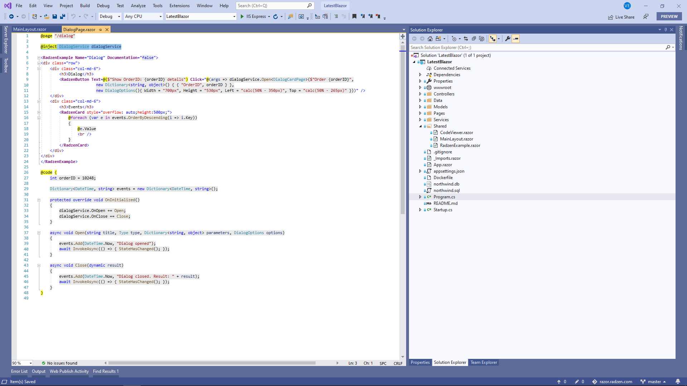Image resolution: width=687 pixels, height=386 pixels.
Task: Click the pin icon on DialogPage.razor tab
Action: 101,30
